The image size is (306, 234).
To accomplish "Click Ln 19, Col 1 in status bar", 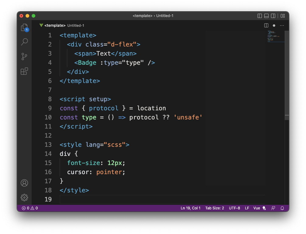I will click(x=191, y=208).
